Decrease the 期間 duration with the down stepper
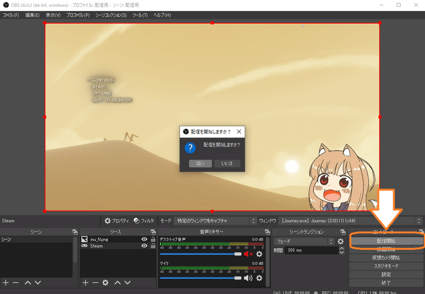The image size is (425, 294). (342, 252)
